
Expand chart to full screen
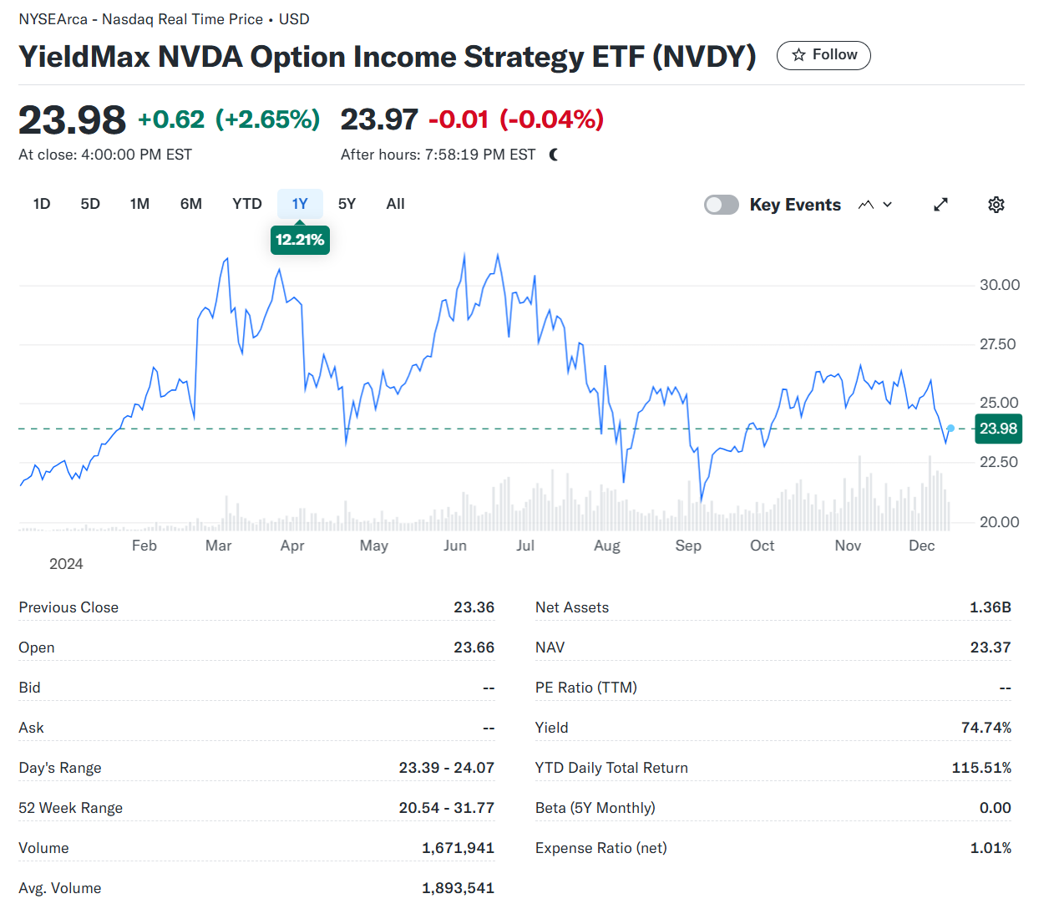pyautogui.click(x=940, y=205)
